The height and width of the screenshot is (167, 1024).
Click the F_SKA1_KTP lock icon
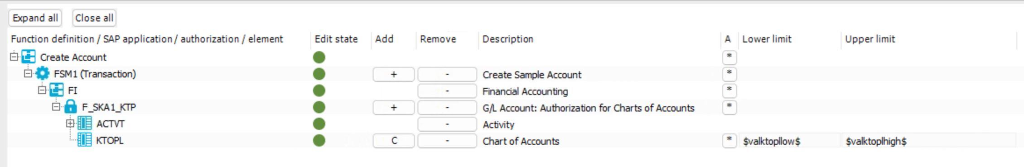point(71,107)
